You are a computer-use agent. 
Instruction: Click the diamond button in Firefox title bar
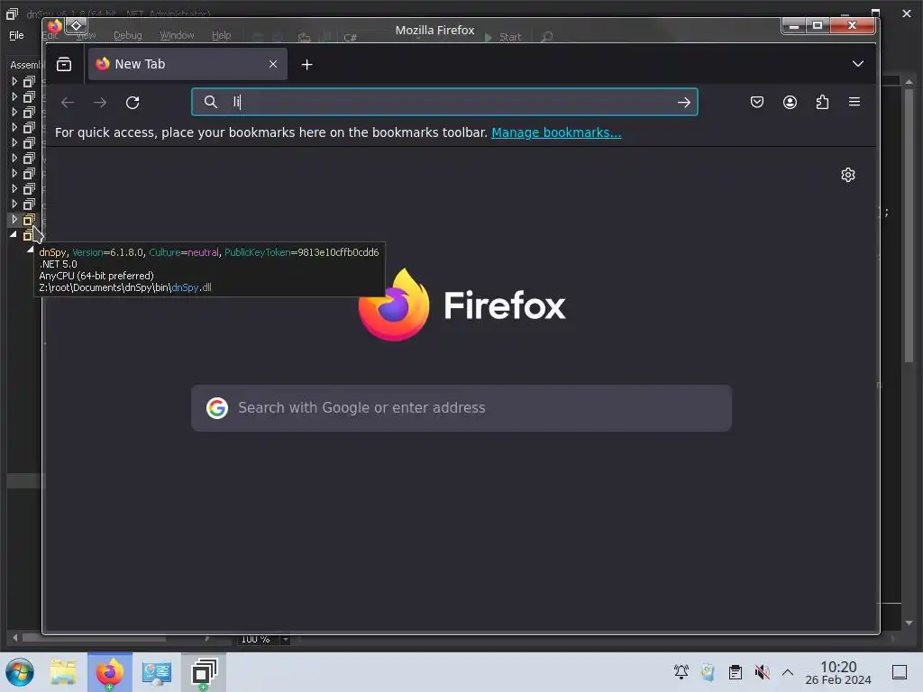(77, 25)
